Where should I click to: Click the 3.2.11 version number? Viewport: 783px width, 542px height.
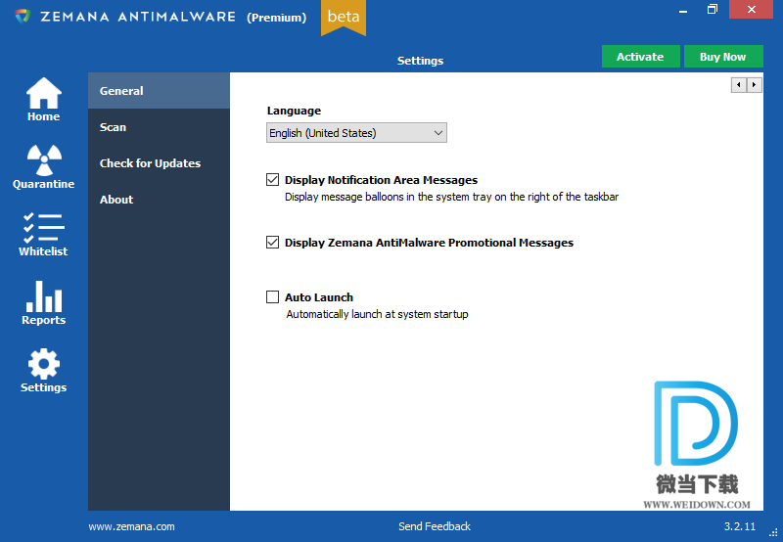tap(740, 526)
